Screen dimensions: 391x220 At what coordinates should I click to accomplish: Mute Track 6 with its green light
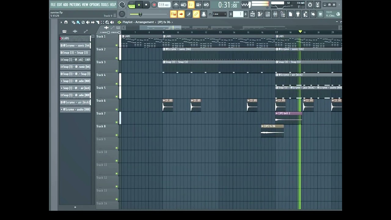116,109
